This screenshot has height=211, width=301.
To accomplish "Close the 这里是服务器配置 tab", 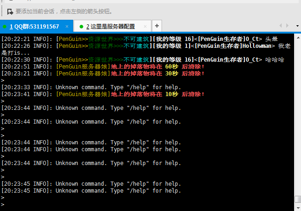I will pos(145,27).
